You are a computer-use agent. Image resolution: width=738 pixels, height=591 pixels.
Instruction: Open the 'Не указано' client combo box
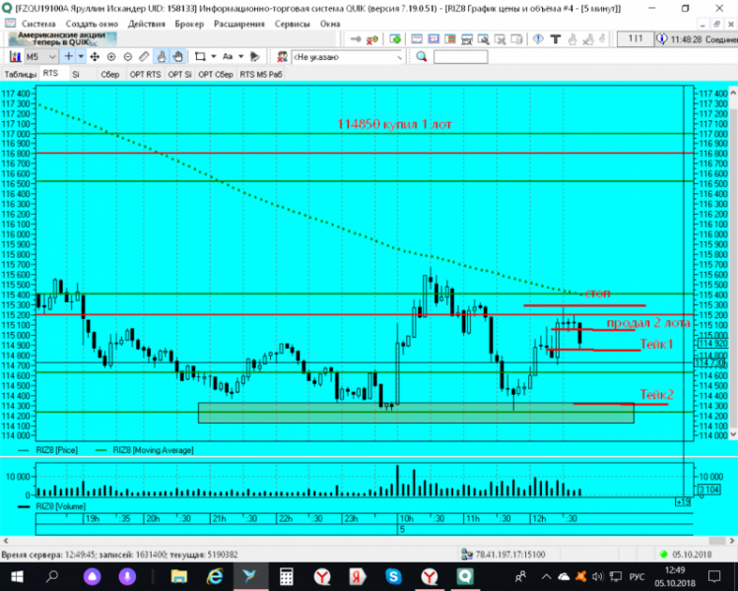348,57
